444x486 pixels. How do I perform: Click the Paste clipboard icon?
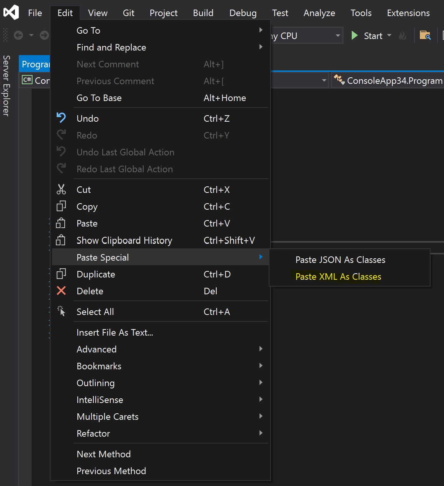point(61,223)
